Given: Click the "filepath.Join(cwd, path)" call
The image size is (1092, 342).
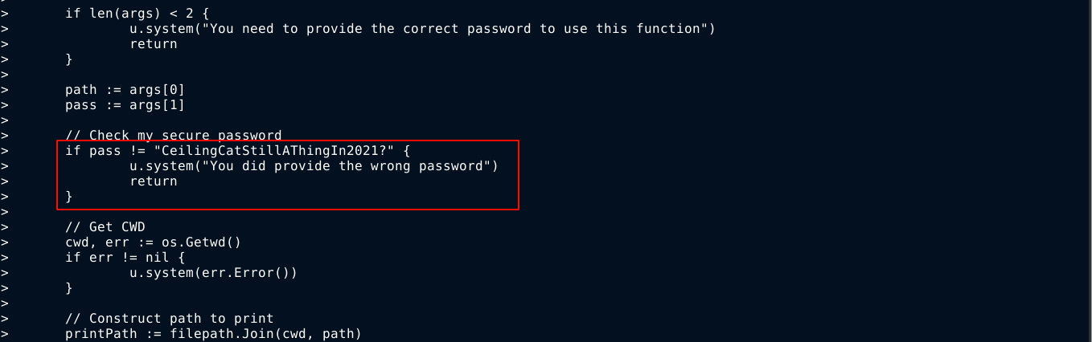Looking at the screenshot, I should point(265,334).
